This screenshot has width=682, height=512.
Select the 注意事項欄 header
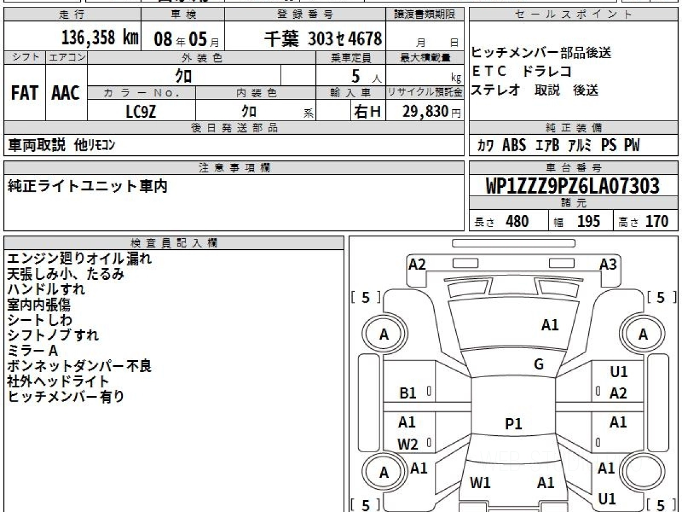[234, 168]
